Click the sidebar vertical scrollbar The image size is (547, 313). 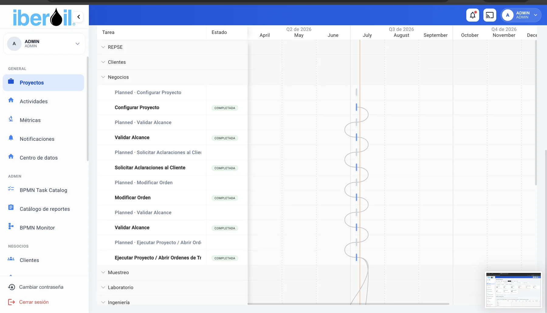(88, 109)
